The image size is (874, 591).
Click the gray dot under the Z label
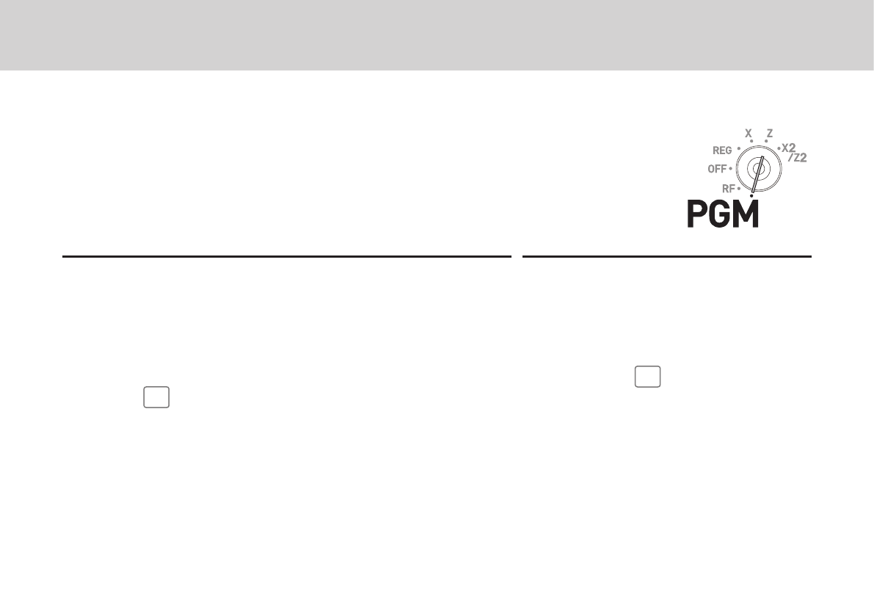[x=766, y=141]
